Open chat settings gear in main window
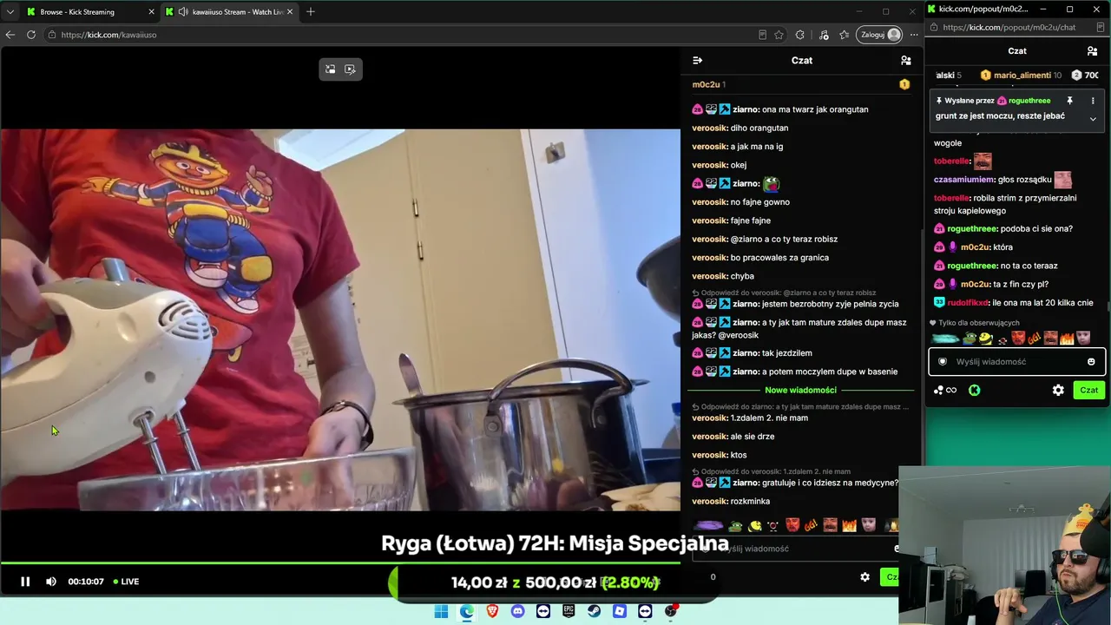Viewport: 1111px width, 625px height. pyautogui.click(x=864, y=577)
